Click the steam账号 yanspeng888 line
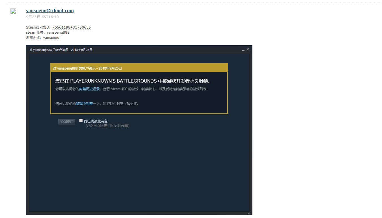The width and height of the screenshot is (382, 218). (48, 33)
